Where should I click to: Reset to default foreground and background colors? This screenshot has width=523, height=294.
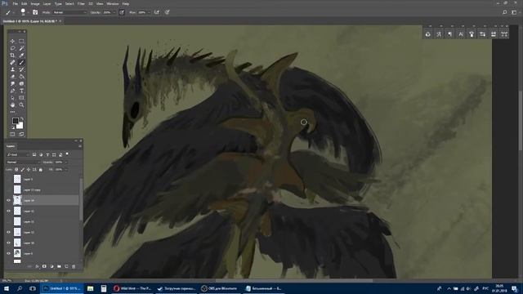click(x=13, y=127)
